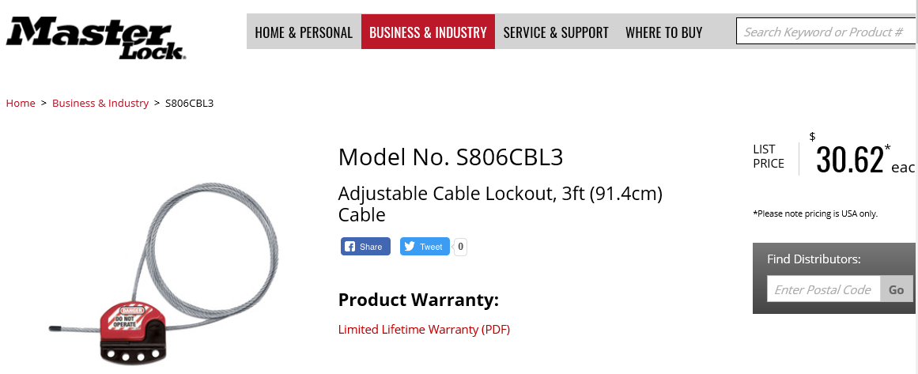Image resolution: width=918 pixels, height=374 pixels.
Task: Click the Facebook icon in Share button
Action: pyautogui.click(x=349, y=247)
